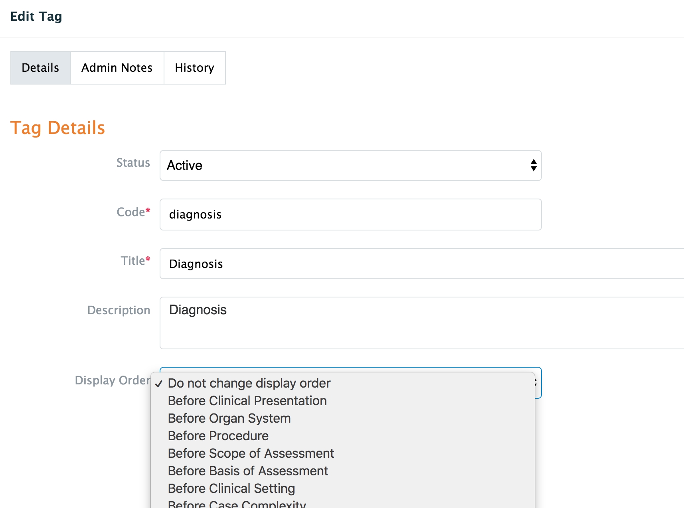
Task: Pick 'Before Clinical Setting' from dropdown
Action: pos(231,488)
